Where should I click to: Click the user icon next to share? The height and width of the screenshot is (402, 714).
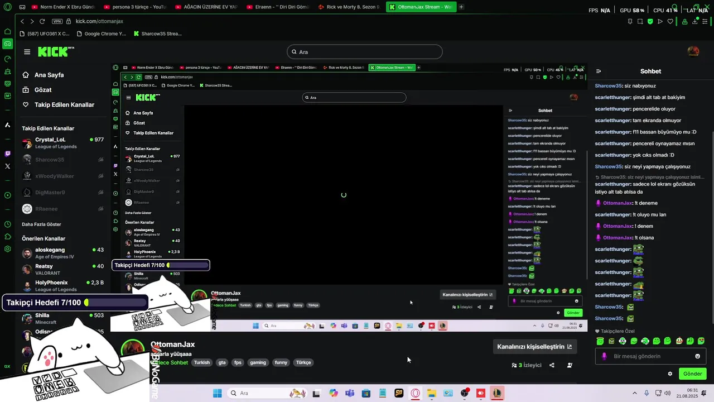click(570, 365)
